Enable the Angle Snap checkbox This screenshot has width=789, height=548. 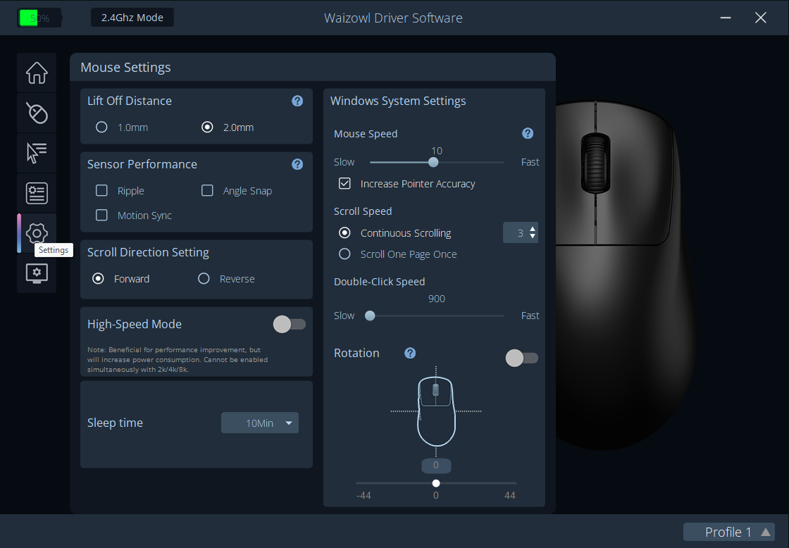(x=207, y=190)
